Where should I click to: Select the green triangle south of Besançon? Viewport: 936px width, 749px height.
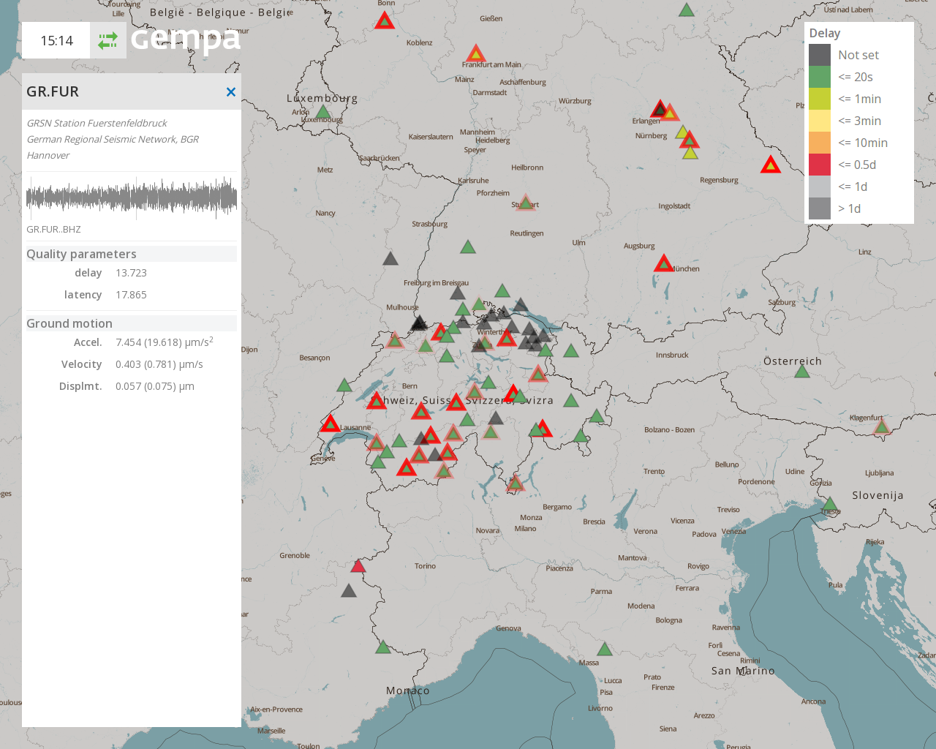[x=344, y=385]
